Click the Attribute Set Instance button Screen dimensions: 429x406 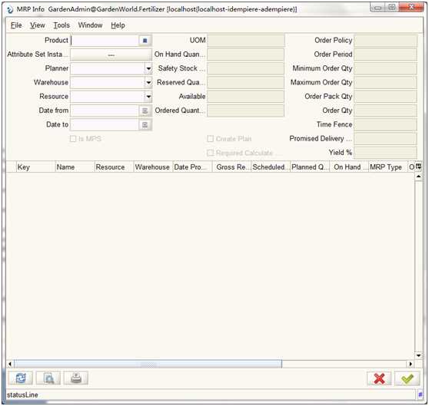111,54
